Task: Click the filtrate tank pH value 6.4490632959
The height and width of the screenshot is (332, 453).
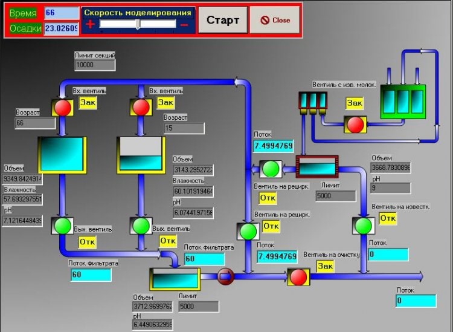Action: [153, 325]
